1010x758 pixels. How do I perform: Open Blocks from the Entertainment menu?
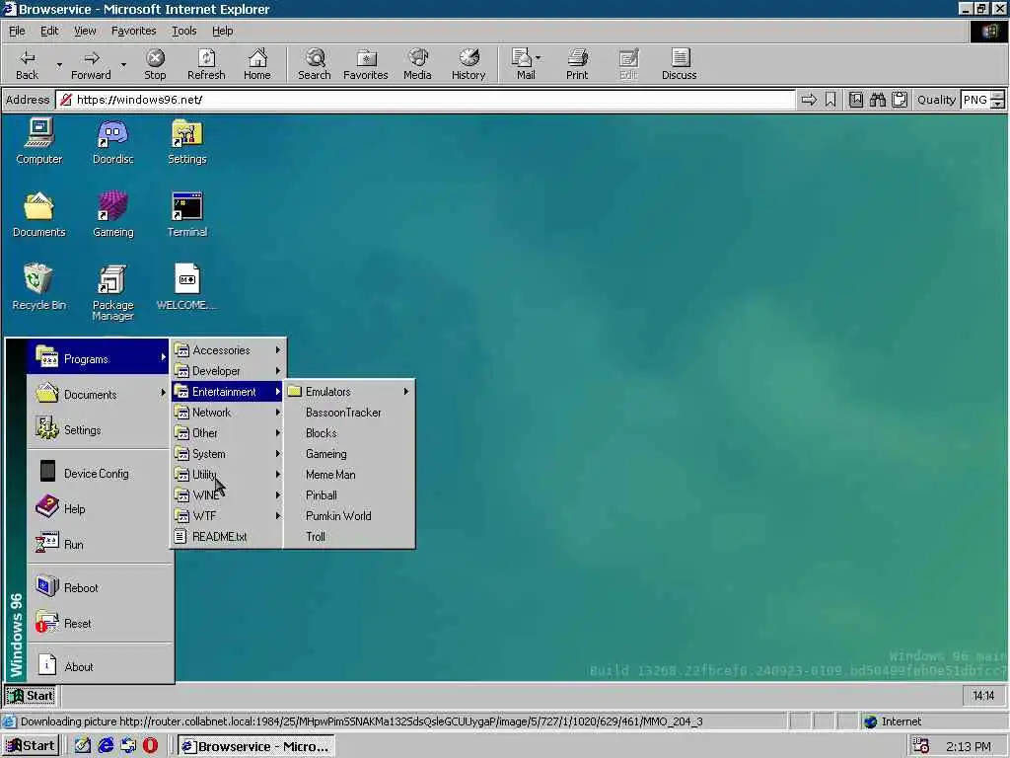coord(349,433)
